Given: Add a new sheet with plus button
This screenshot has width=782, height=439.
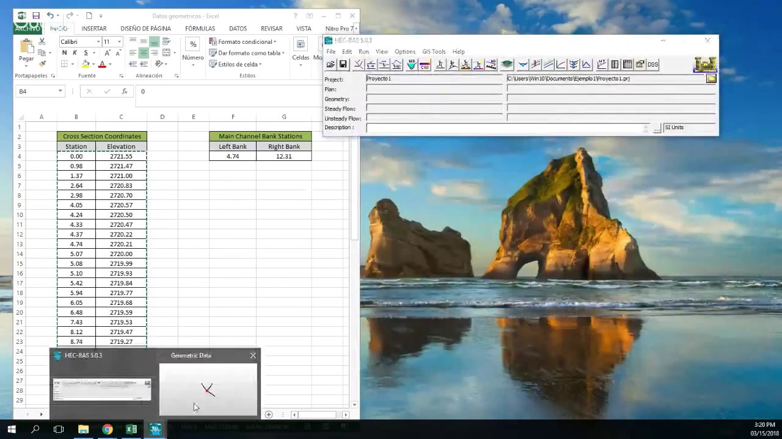Looking at the screenshot, I should pyautogui.click(x=268, y=415).
